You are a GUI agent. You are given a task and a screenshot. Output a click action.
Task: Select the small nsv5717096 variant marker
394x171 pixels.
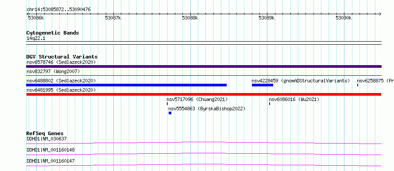[x=167, y=104]
